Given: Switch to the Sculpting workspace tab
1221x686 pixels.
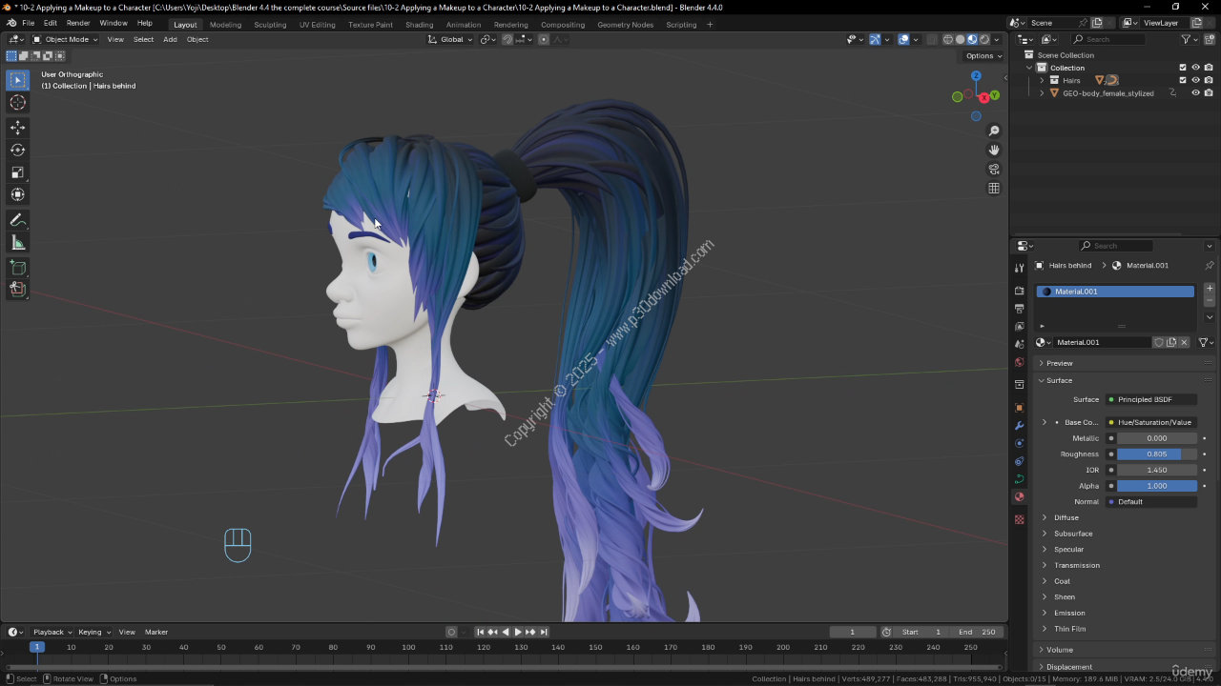Looking at the screenshot, I should pyautogui.click(x=270, y=25).
